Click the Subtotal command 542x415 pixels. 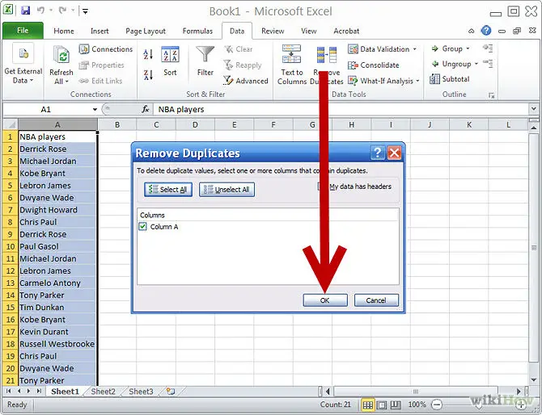point(449,79)
